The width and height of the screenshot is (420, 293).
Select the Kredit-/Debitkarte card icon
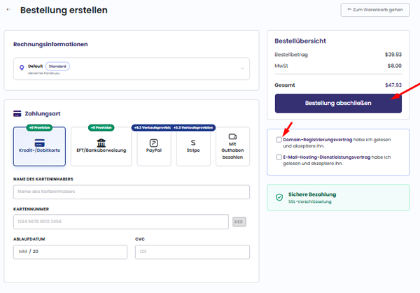pyautogui.click(x=40, y=143)
